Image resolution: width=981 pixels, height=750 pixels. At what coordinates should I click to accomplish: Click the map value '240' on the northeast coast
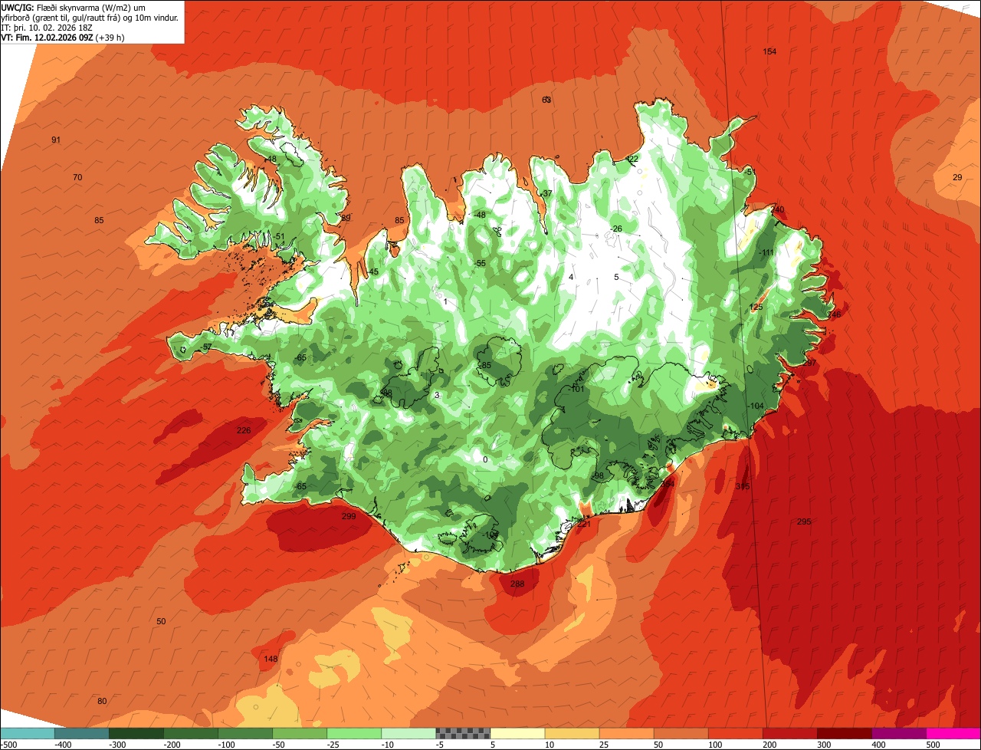tap(778, 209)
